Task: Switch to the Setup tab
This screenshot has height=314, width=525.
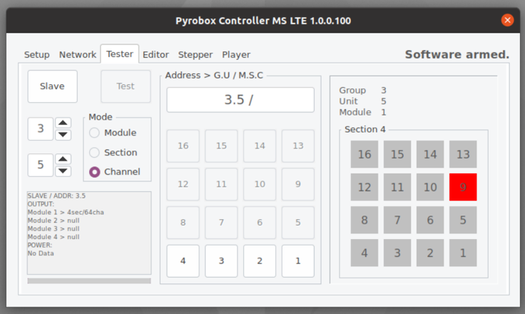Action: coord(37,55)
